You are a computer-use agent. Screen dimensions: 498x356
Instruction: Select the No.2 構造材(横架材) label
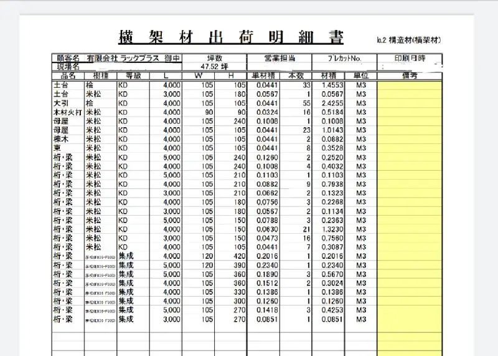coord(409,40)
